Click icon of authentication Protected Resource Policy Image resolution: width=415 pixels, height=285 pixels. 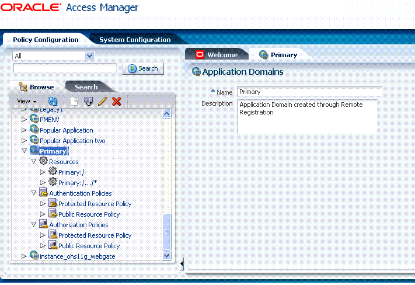point(53,203)
